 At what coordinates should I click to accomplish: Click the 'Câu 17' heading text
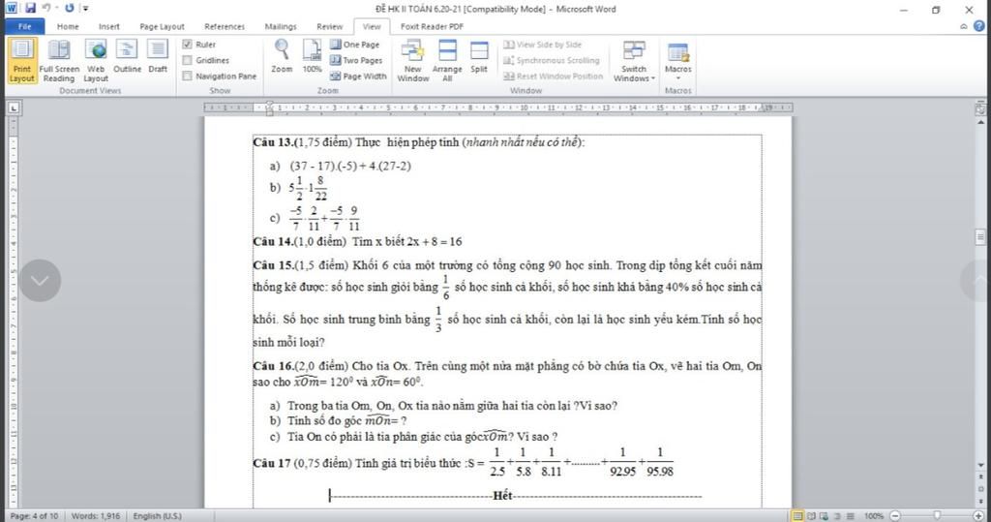(272, 463)
